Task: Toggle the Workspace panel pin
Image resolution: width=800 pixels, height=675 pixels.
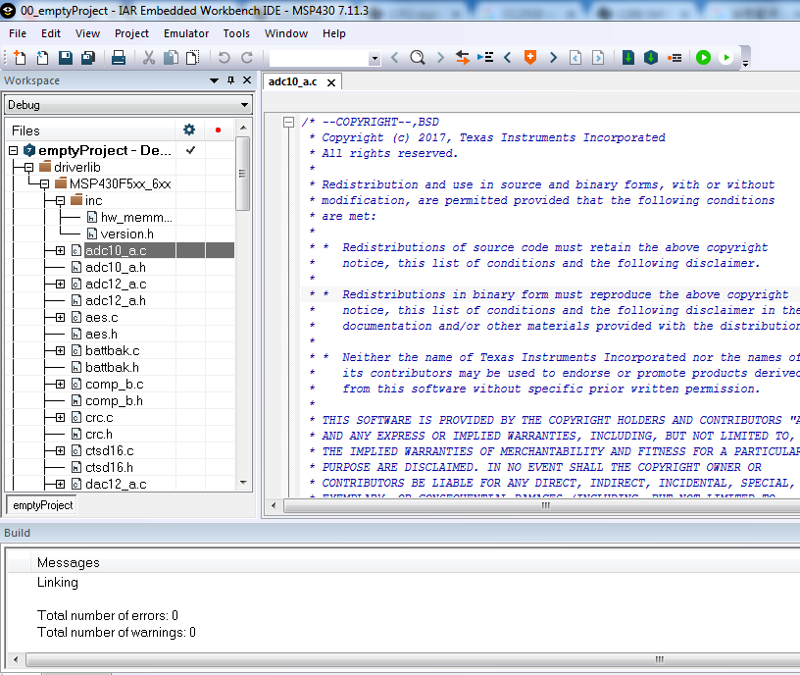Action: [231, 80]
